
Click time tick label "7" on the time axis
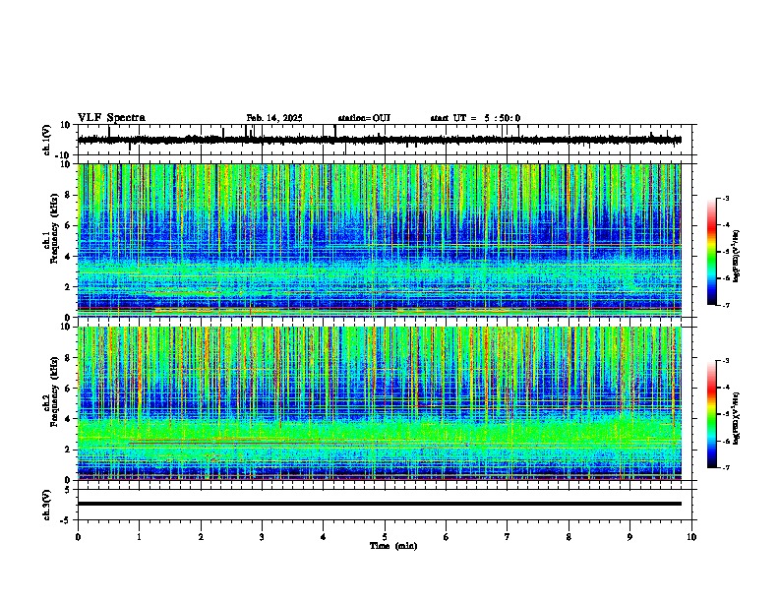tap(508, 537)
